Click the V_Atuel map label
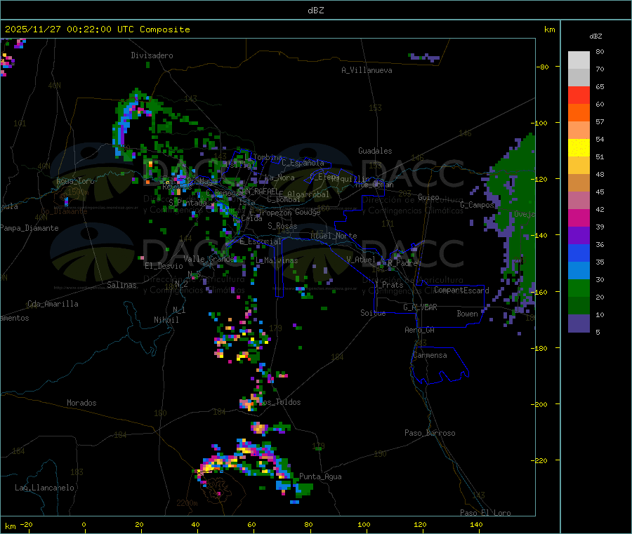Viewport: 632px width, 534px height. point(361,260)
